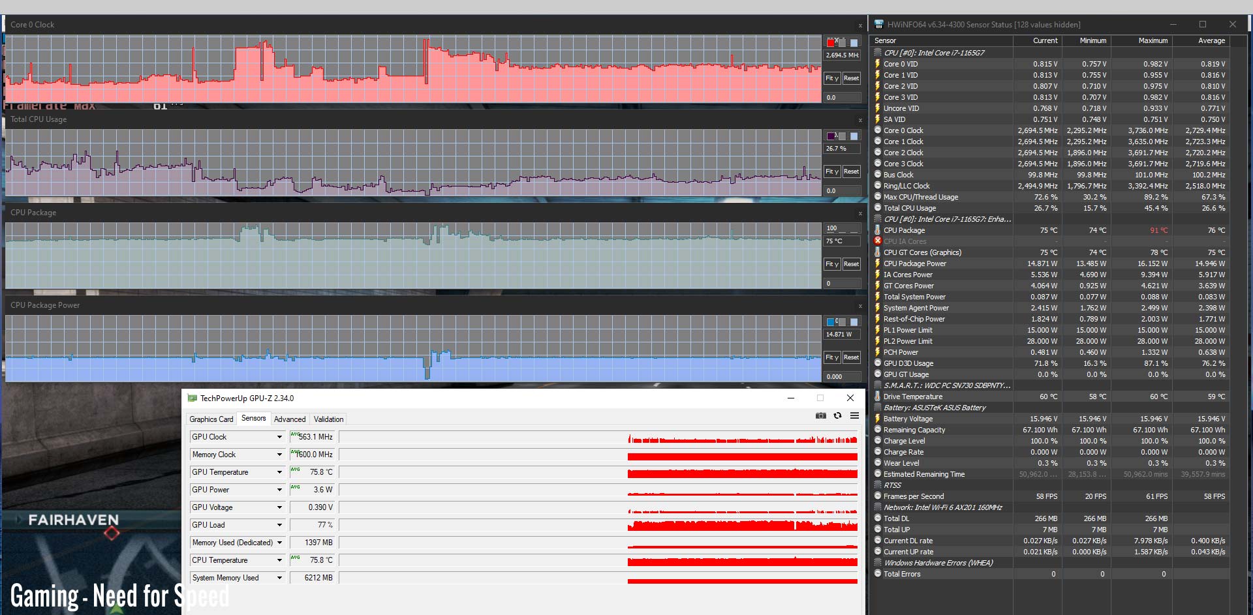Reset the Core 0 Clock graph
This screenshot has height=615, width=1253.
tap(851, 78)
